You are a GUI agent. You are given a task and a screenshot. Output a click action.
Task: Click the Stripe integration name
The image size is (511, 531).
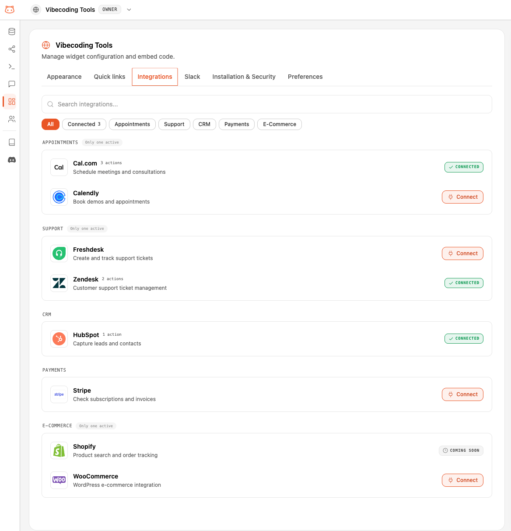(x=82, y=390)
